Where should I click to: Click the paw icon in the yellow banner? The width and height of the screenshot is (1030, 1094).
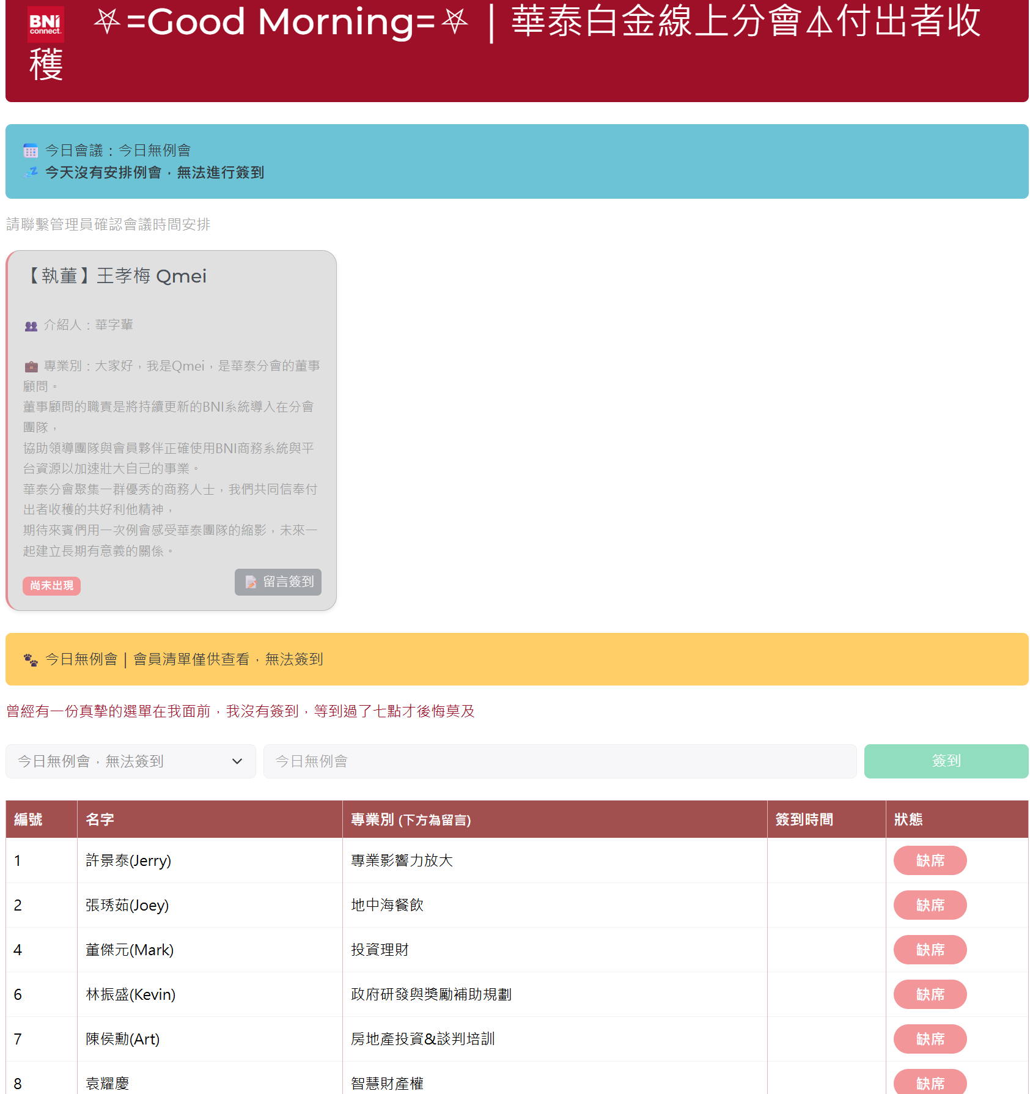[31, 660]
